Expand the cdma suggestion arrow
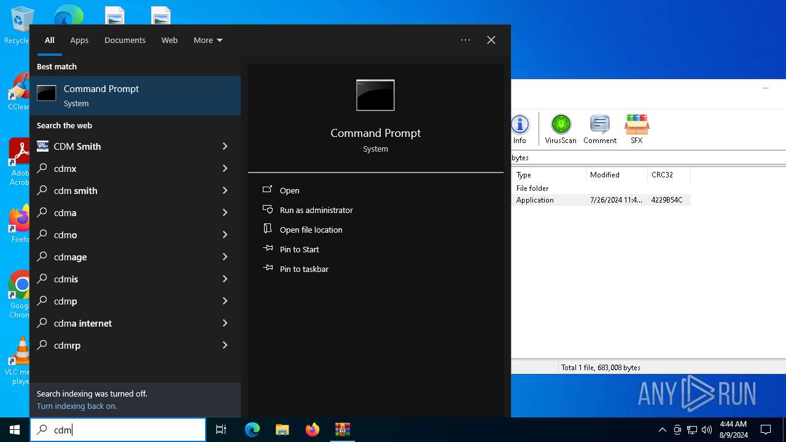 pos(225,212)
